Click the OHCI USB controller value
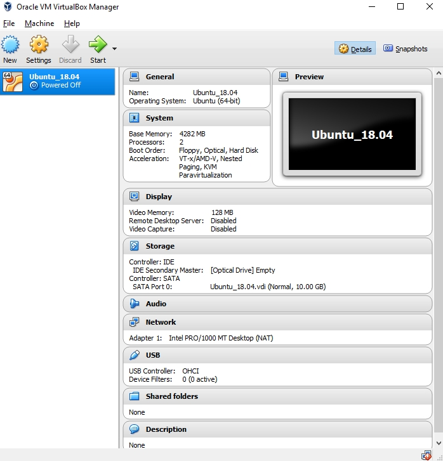The height and width of the screenshot is (461, 443). [190, 371]
